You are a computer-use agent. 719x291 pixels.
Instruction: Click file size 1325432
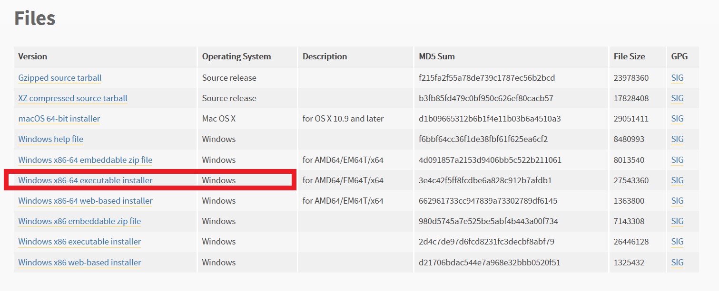click(x=629, y=263)
